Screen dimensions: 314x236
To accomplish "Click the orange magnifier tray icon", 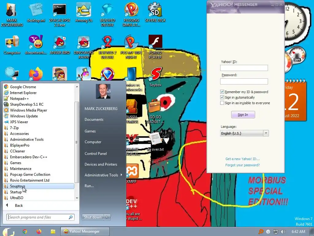I will click(x=261, y=232).
